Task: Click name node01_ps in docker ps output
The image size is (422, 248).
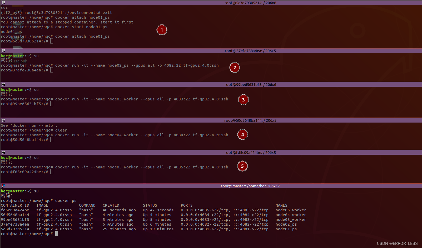Action: (286, 229)
